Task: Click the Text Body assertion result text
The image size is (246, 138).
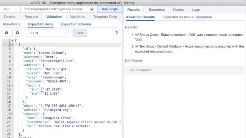Action: coord(189,49)
